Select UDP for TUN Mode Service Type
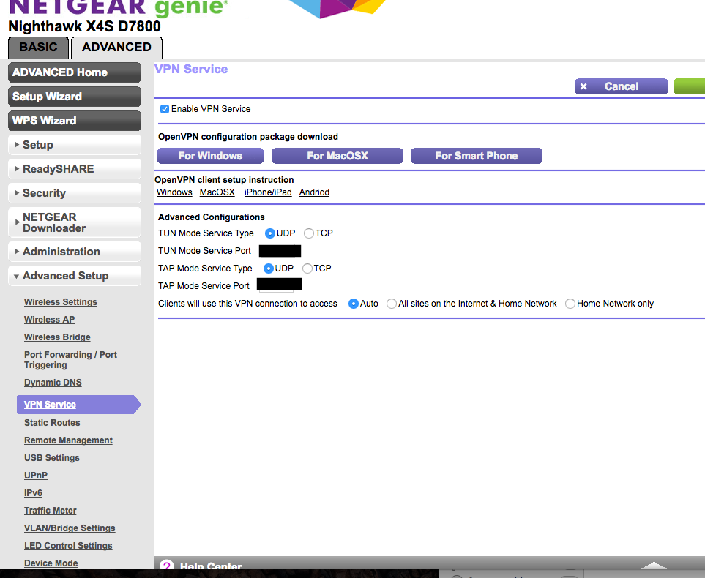This screenshot has height=578, width=705. pos(269,233)
